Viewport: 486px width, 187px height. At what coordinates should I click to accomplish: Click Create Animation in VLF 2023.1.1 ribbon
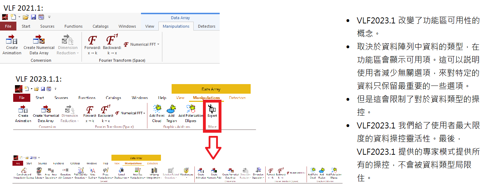(x=23, y=114)
